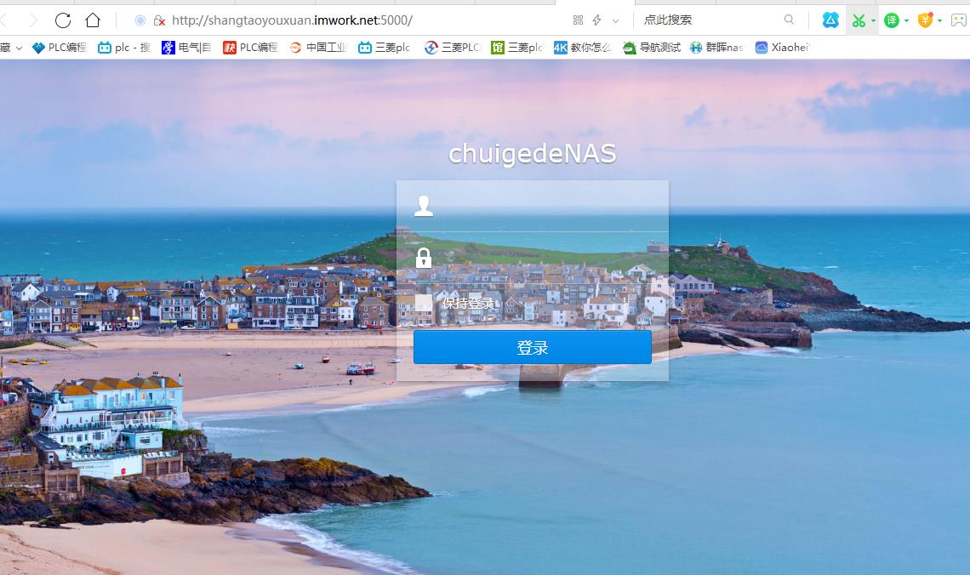This screenshot has height=575, width=970.
Task: Expand the translate dropdown arrow
Action: [907, 21]
